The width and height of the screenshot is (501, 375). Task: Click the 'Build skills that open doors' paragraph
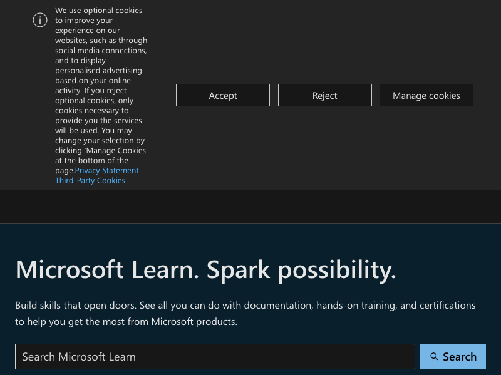point(245,314)
